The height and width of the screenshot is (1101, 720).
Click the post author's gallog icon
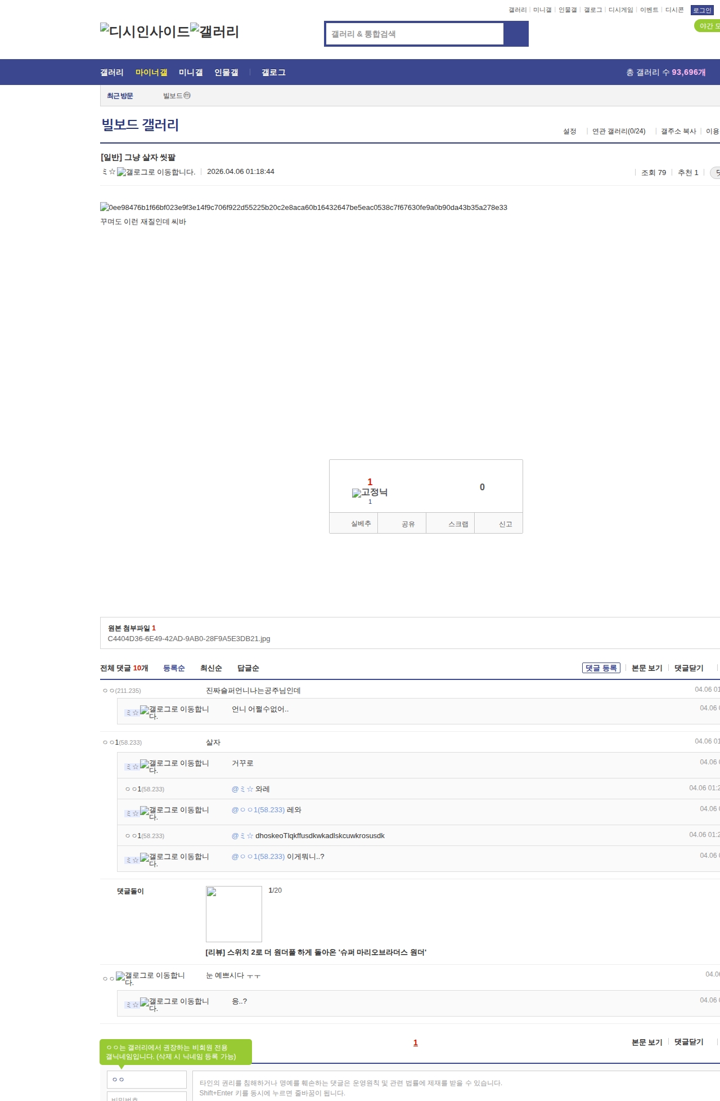(x=121, y=172)
